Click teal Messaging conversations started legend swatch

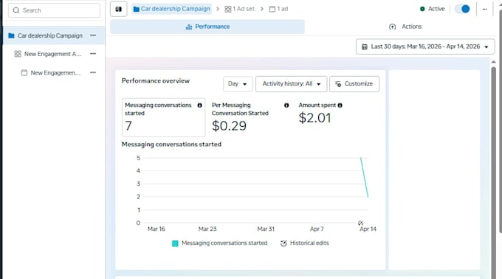point(175,244)
